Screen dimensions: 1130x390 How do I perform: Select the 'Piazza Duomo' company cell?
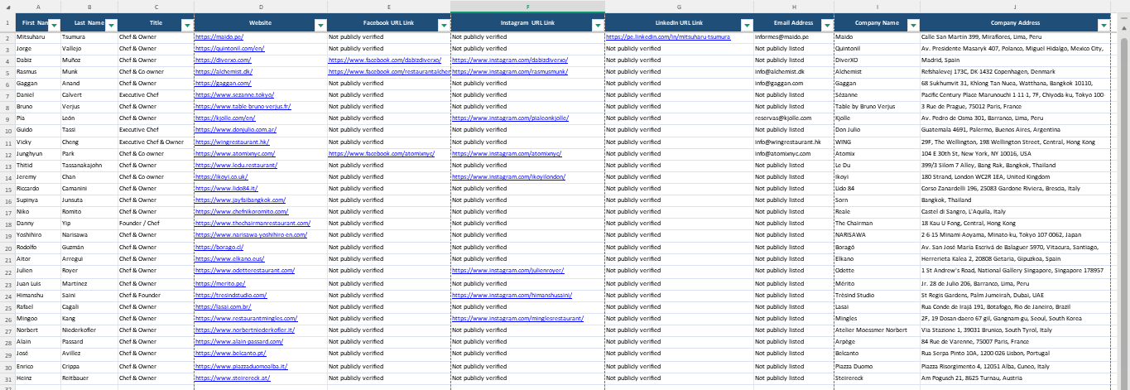[877, 365]
